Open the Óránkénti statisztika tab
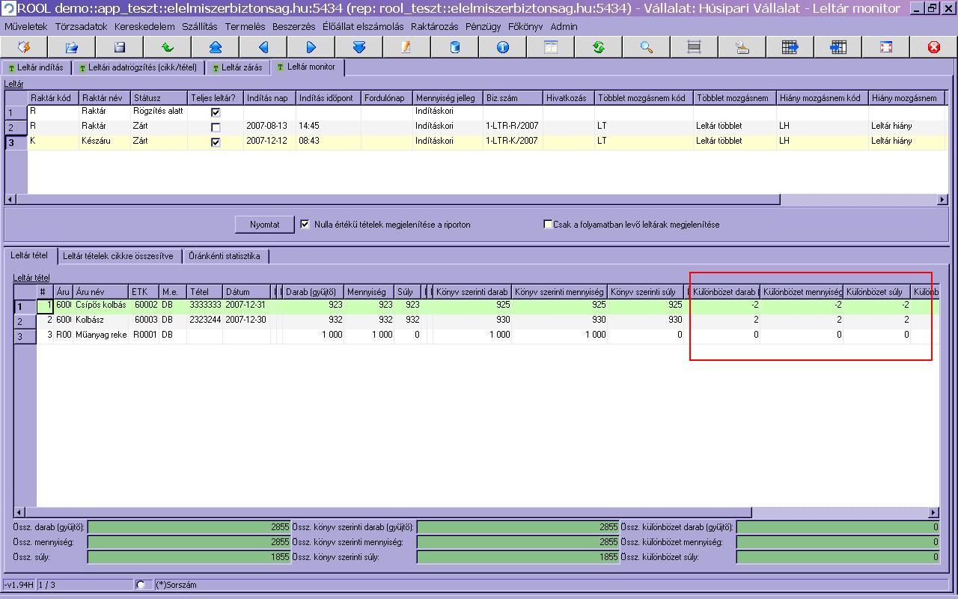The height and width of the screenshot is (599, 958). [225, 256]
